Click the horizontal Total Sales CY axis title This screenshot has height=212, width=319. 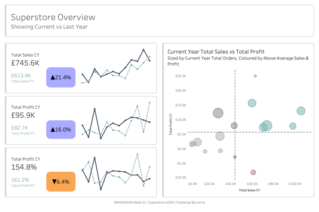249,190
